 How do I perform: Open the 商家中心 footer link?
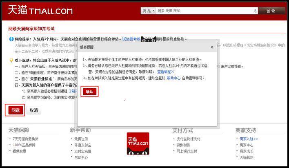click(x=247, y=145)
